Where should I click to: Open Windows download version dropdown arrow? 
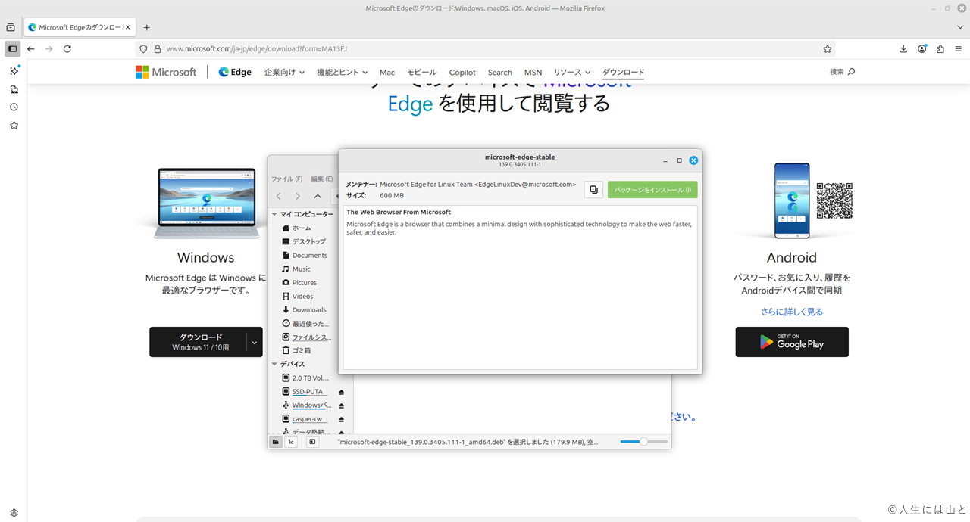[255, 342]
